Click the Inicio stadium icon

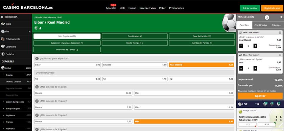point(3,24)
